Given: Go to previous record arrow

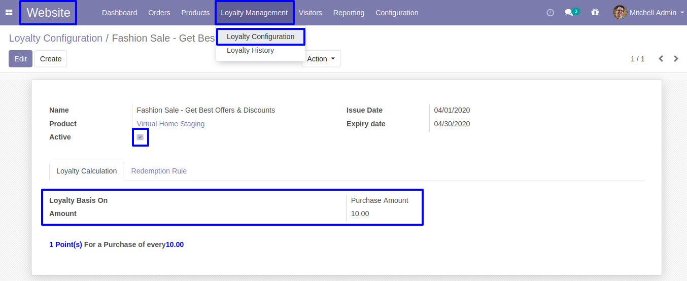Looking at the screenshot, I should 661,59.
